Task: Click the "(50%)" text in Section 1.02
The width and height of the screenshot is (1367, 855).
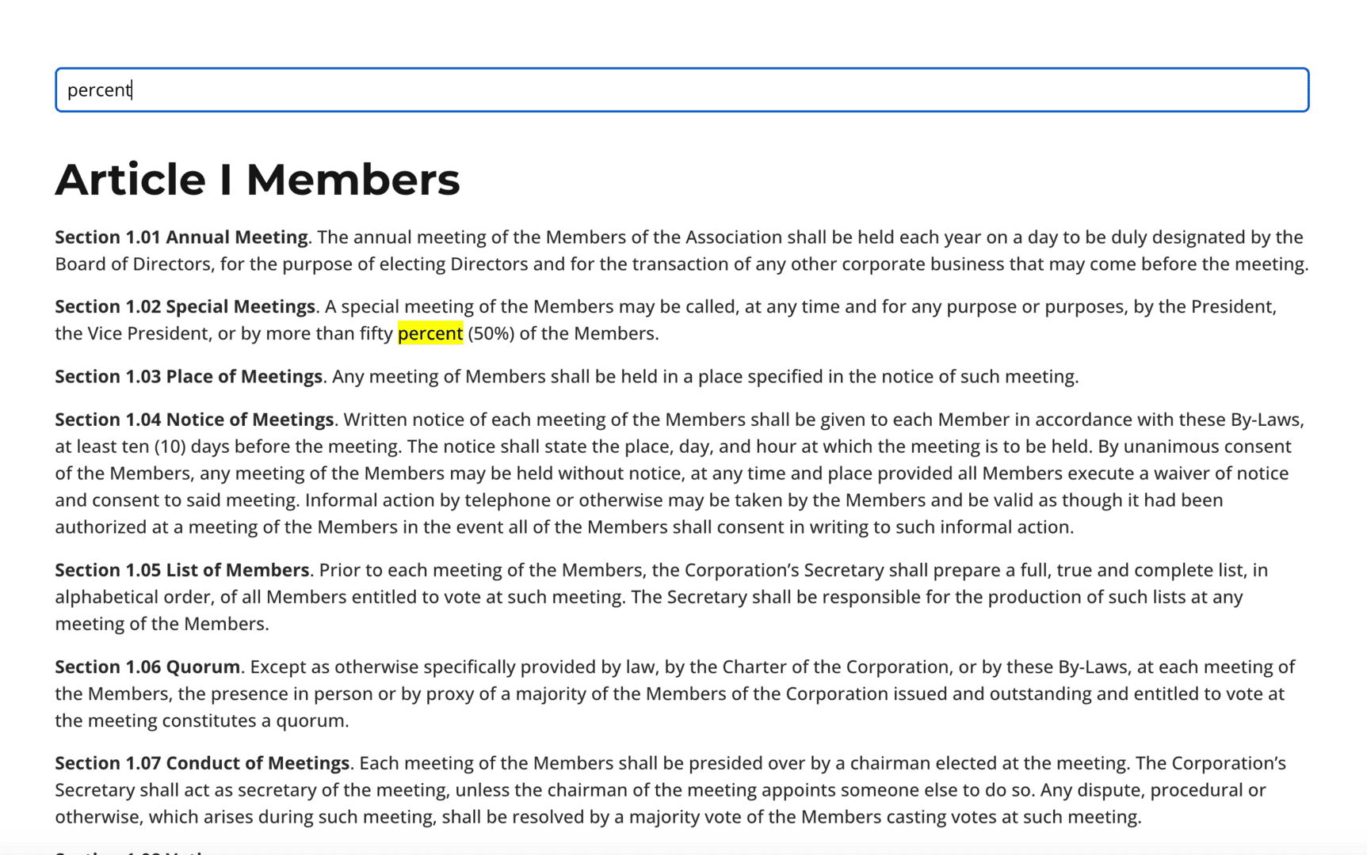Action: tap(491, 333)
